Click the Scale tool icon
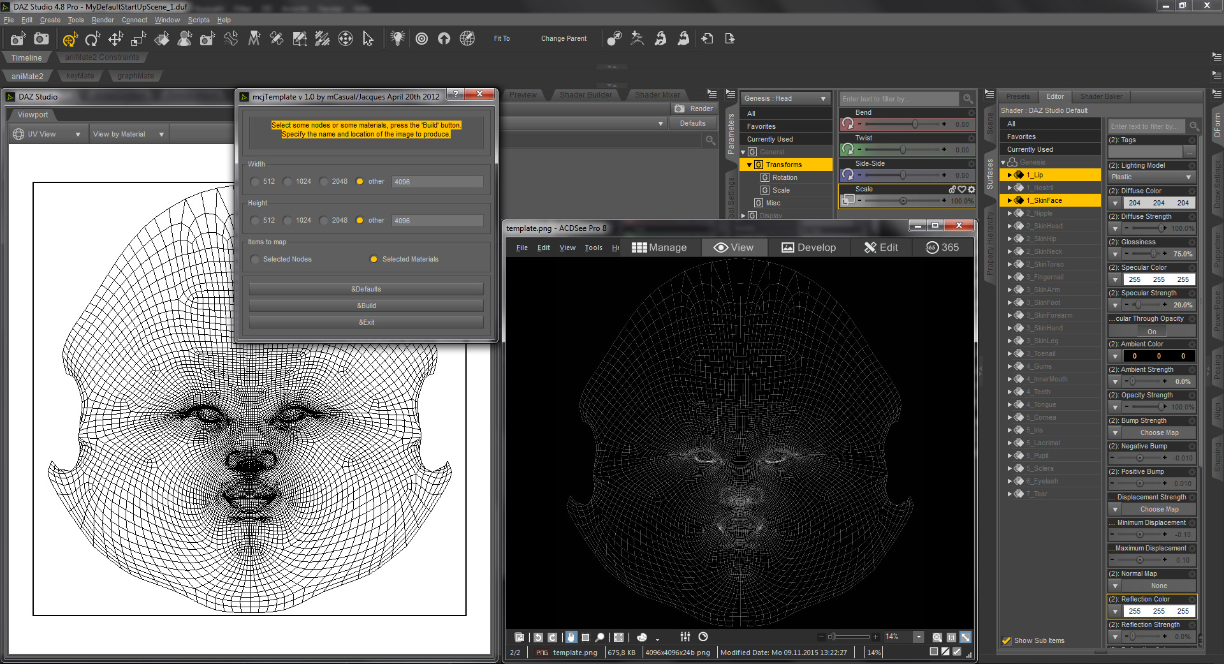The image size is (1224, 664). 138,39
